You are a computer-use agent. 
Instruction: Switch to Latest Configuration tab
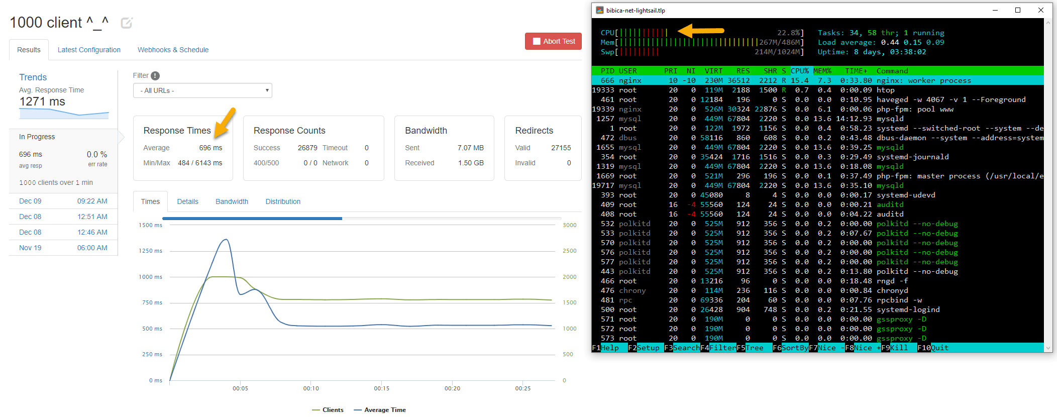tap(89, 50)
